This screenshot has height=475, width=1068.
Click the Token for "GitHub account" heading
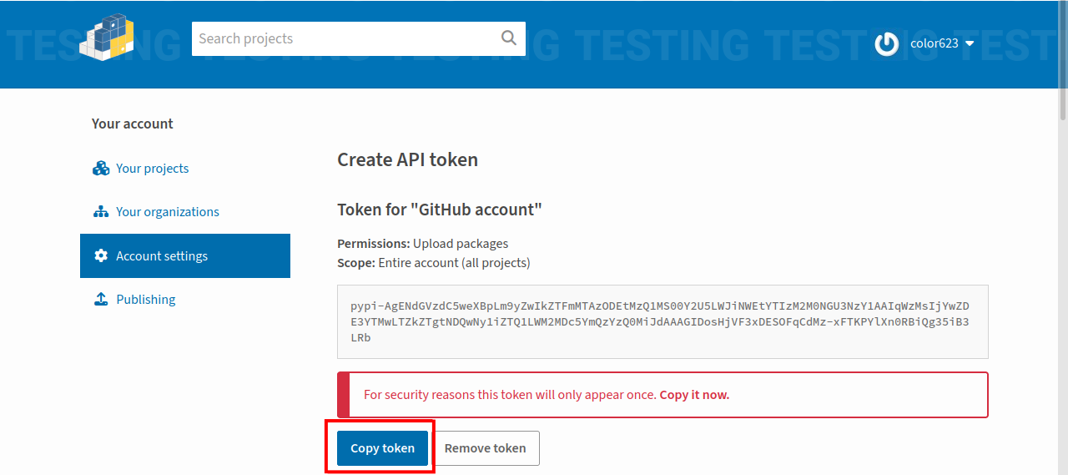440,210
